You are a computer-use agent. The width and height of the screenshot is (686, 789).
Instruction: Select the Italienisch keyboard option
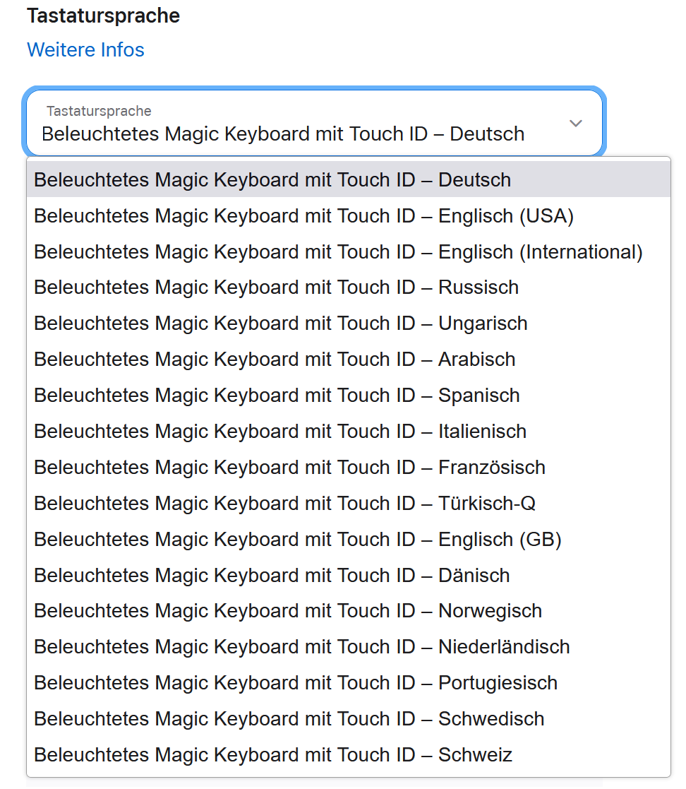349,432
